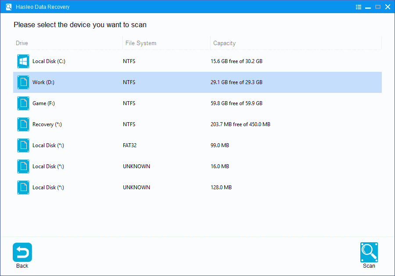Select the Game (F:) drive icon
This screenshot has height=276, width=395.
tap(23, 103)
